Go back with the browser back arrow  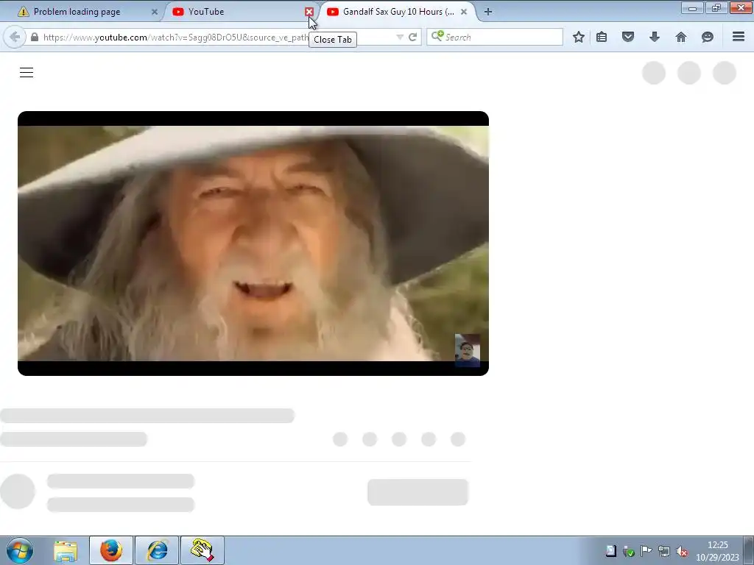15,37
